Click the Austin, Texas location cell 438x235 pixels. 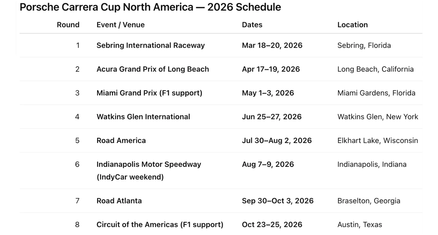coord(359,225)
